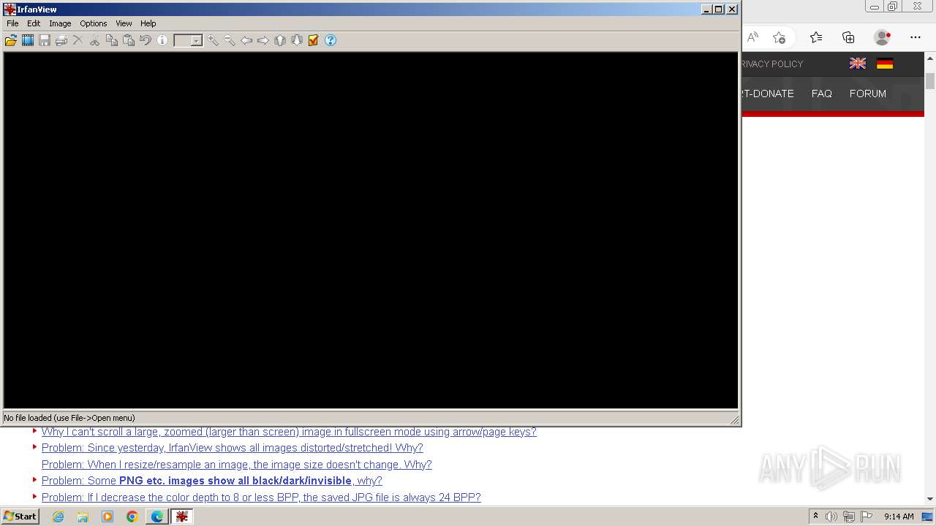The width and height of the screenshot is (936, 526).
Task: Click the Next page (down arrow) icon
Action: [297, 40]
